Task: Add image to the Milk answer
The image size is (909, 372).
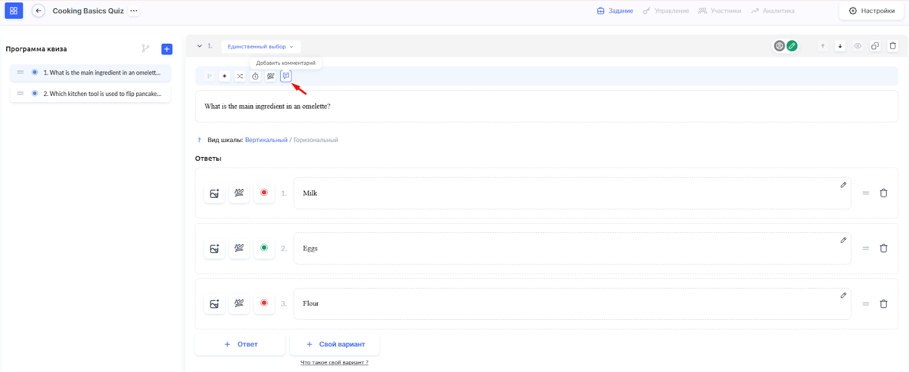Action: click(x=214, y=194)
